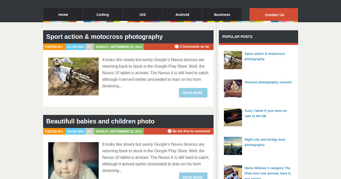Open the Android category from the navbar
The width and height of the screenshot is (341, 179).
182,14
